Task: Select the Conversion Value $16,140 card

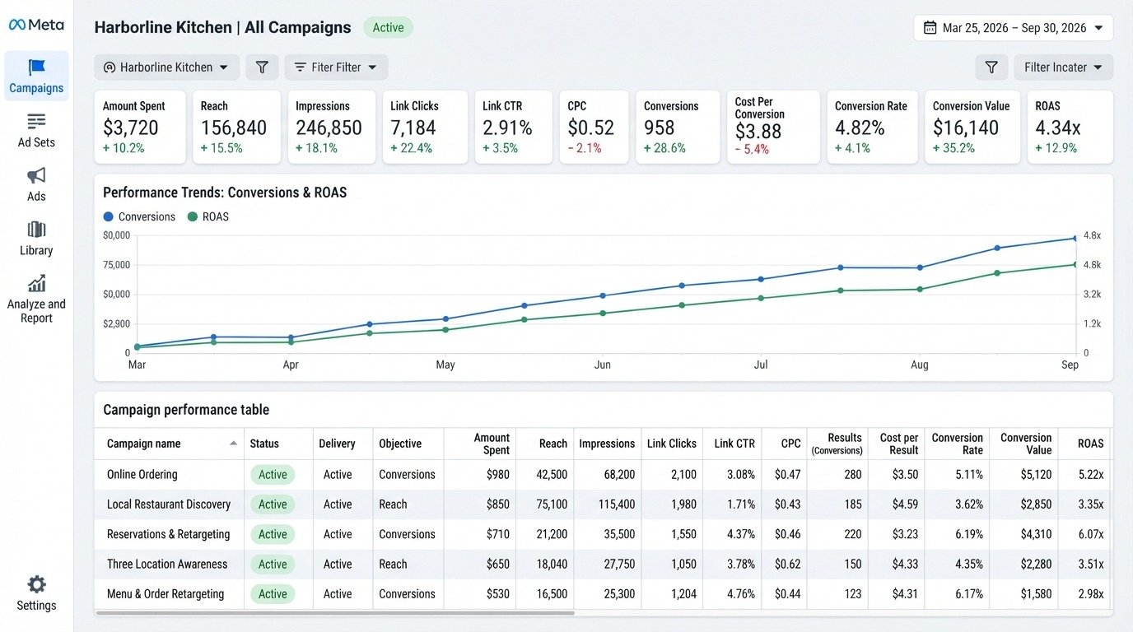Action: (972, 127)
